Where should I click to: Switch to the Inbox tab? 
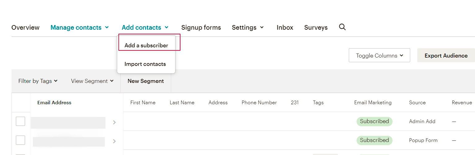[285, 28]
